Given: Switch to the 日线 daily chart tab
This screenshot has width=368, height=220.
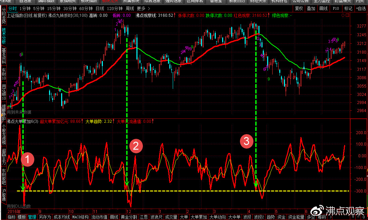Looking at the screenshot, I should pyautogui.click(x=100, y=9).
